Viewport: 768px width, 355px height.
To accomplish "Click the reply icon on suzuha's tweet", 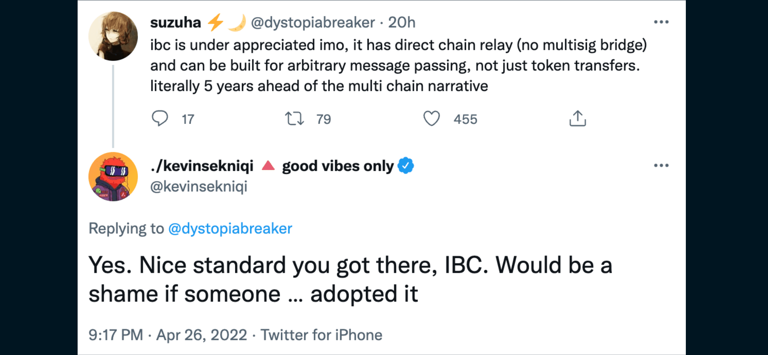I will [159, 118].
